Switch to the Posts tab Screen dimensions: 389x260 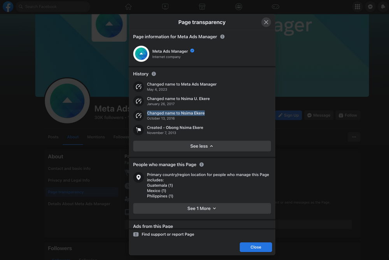point(53,137)
